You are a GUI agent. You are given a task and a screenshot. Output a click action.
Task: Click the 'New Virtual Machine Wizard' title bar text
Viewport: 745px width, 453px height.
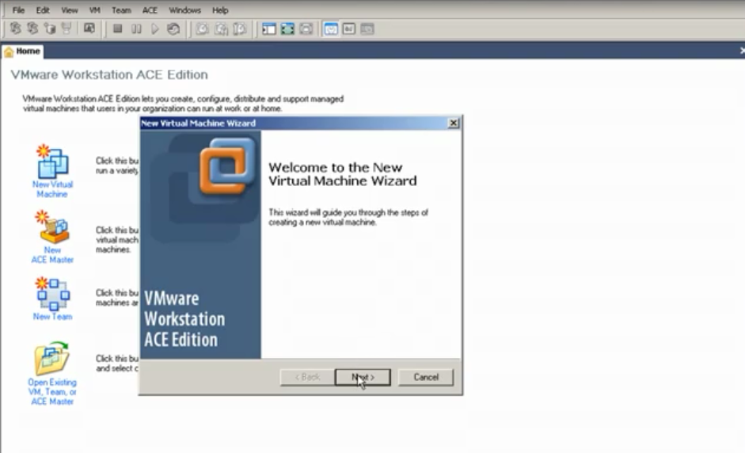198,123
